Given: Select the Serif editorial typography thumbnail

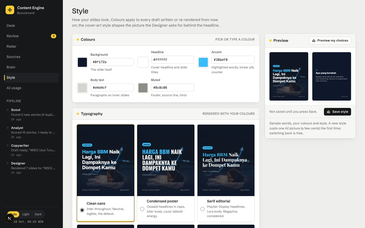Looking at the screenshot, I should pyautogui.click(x=226, y=160).
